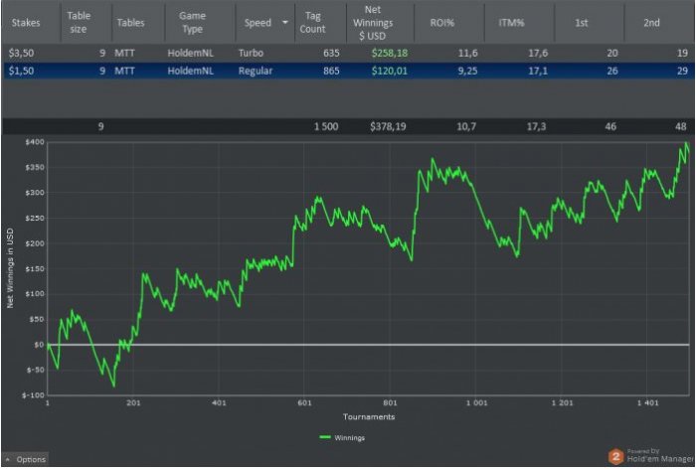
Task: Click the Hold'em Manager 2 logo icon
Action: tap(617, 456)
